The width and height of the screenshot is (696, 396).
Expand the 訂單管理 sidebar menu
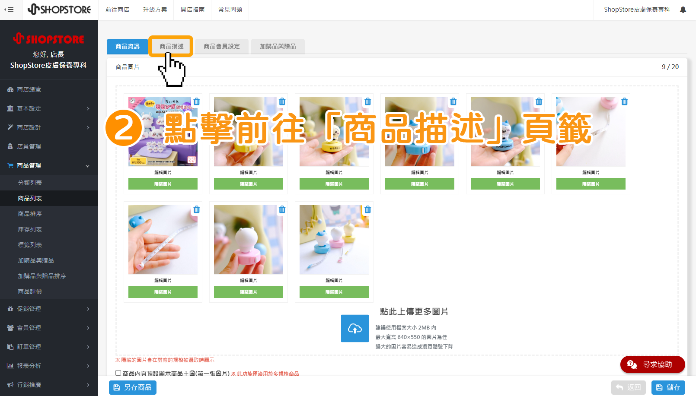(x=30, y=347)
